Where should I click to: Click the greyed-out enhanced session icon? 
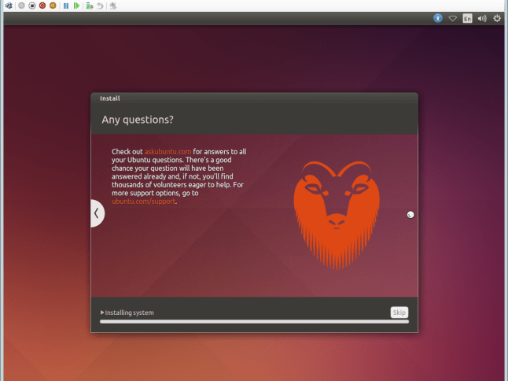pos(112,6)
